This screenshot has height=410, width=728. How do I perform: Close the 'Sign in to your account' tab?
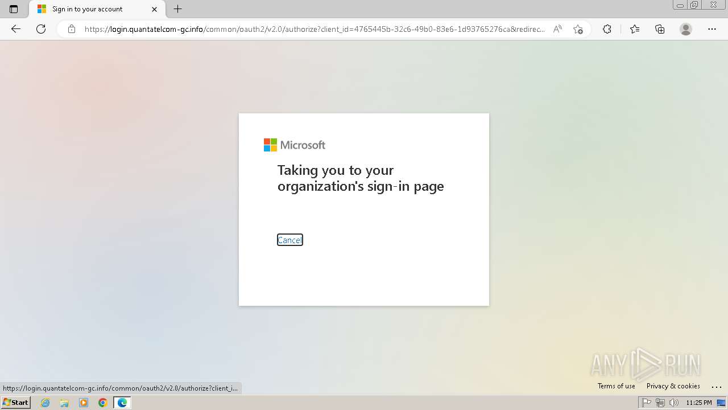[154, 9]
